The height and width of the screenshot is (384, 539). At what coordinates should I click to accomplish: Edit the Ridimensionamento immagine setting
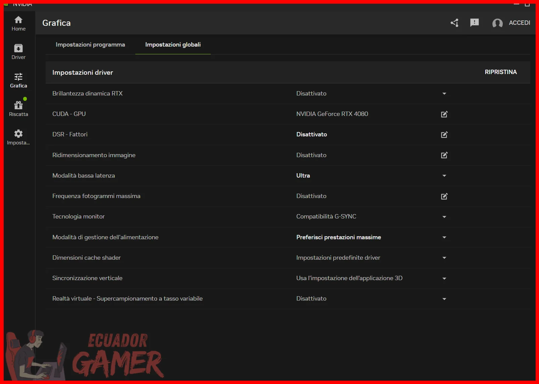click(444, 155)
